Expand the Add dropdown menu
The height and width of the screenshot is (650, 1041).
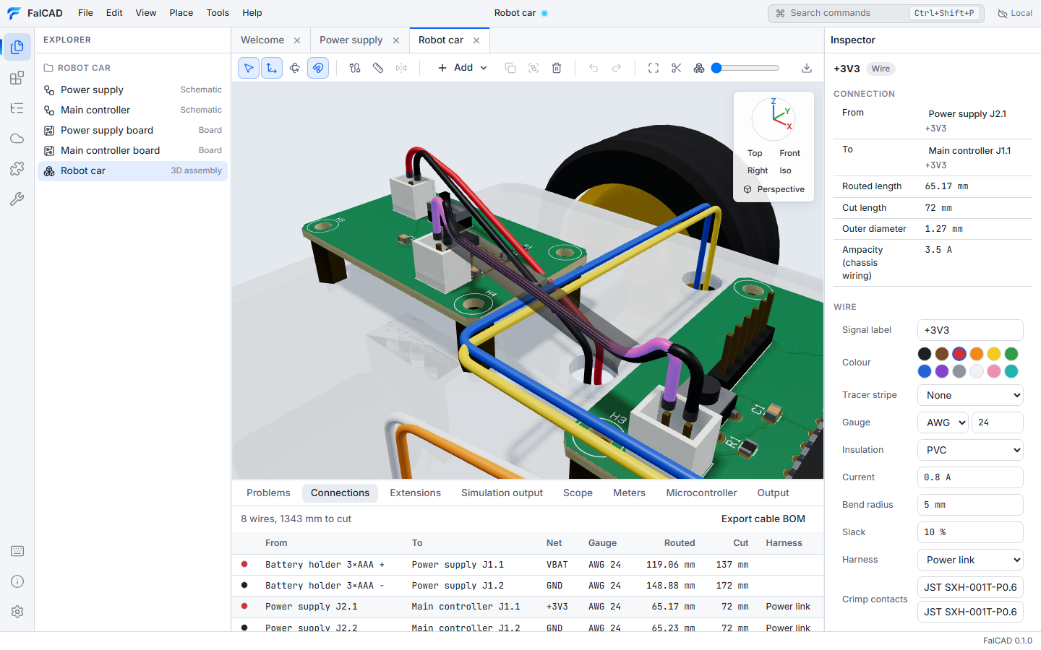pyautogui.click(x=463, y=68)
